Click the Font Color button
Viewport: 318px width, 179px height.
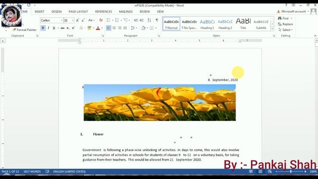[x=98, y=28]
